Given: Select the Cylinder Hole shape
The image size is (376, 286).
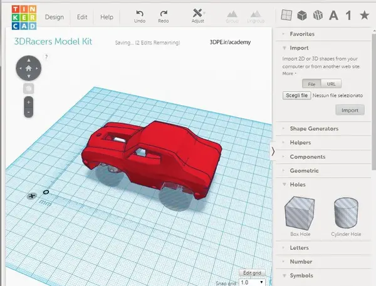Looking at the screenshot, I should [x=346, y=217].
